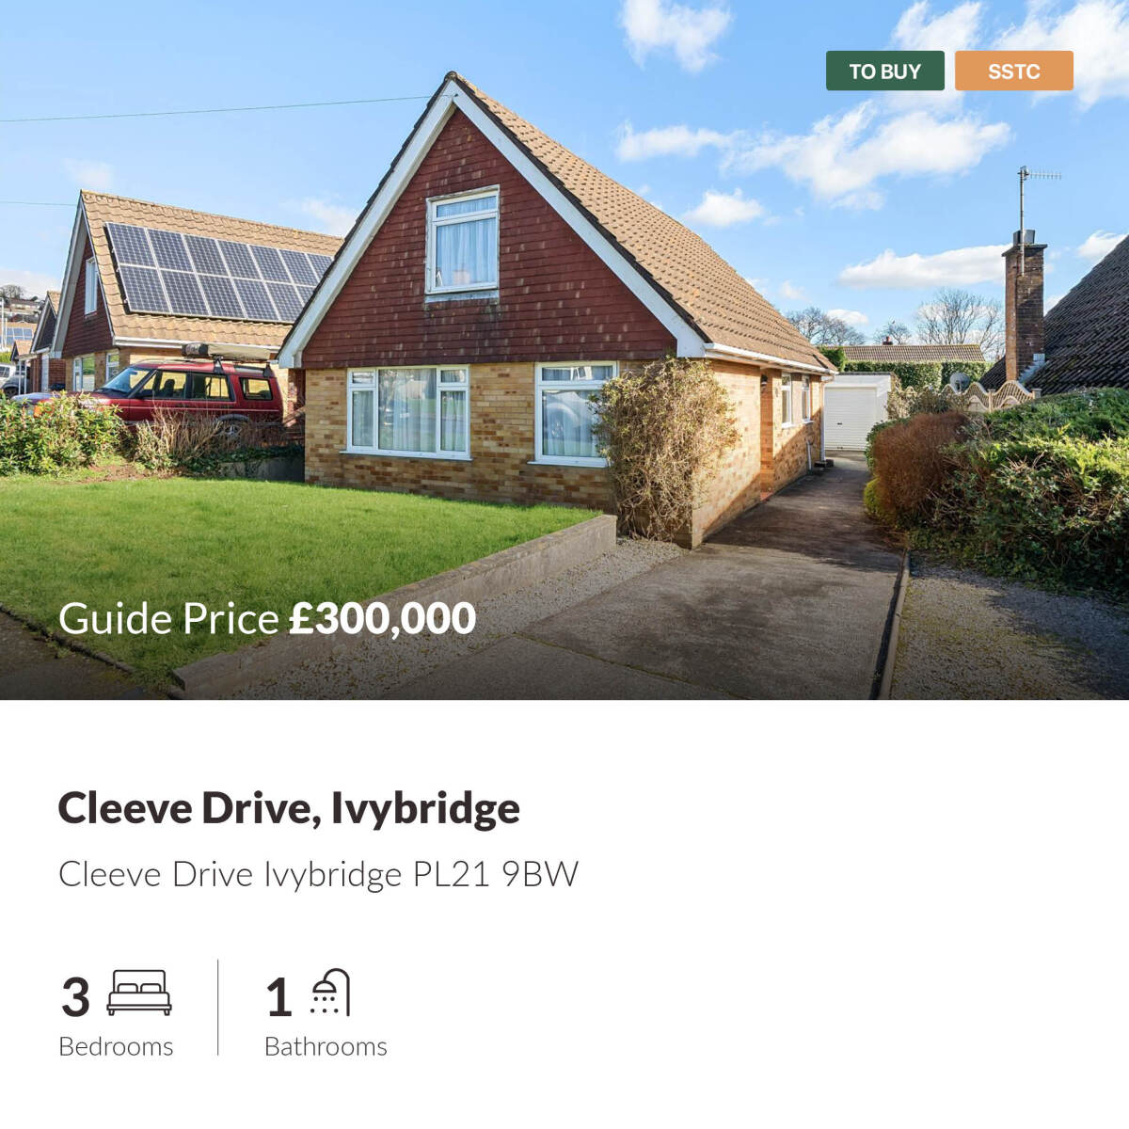Click the number 3 bedroom count
This screenshot has width=1129, height=1129.
(75, 996)
